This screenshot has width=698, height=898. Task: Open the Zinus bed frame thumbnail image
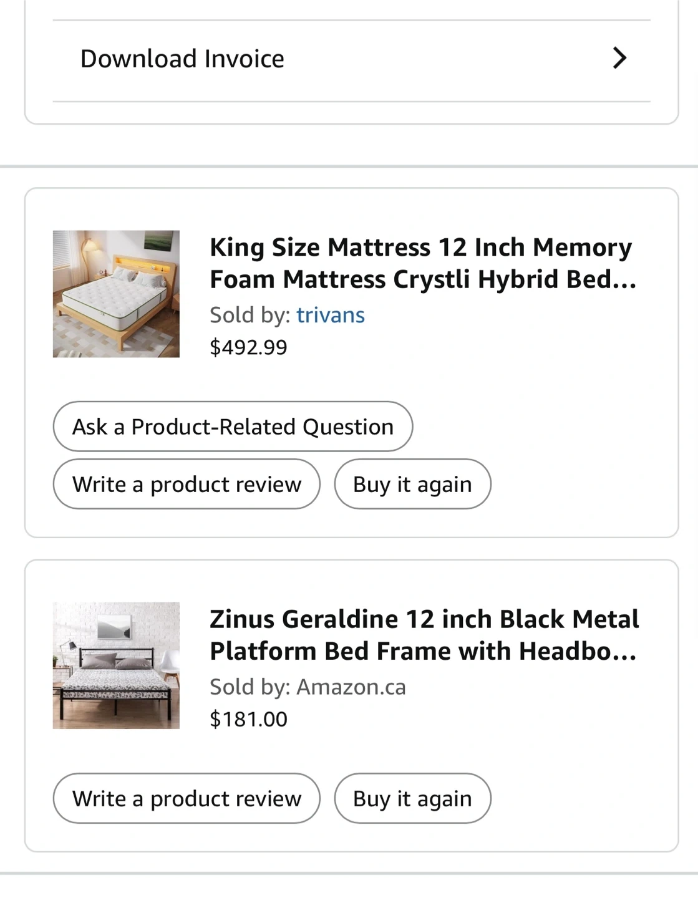click(116, 665)
